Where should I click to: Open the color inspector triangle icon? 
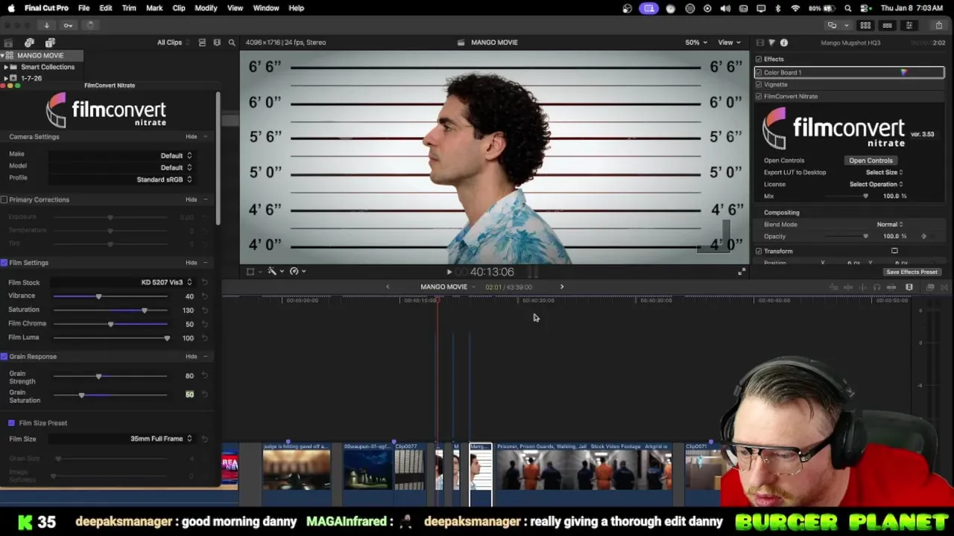tap(771, 42)
